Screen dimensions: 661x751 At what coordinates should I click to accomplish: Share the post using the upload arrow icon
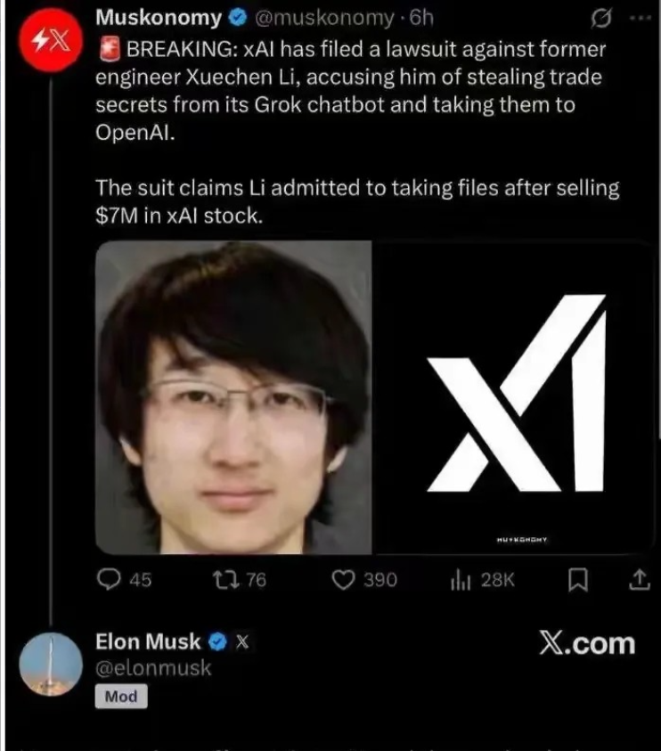click(x=640, y=580)
